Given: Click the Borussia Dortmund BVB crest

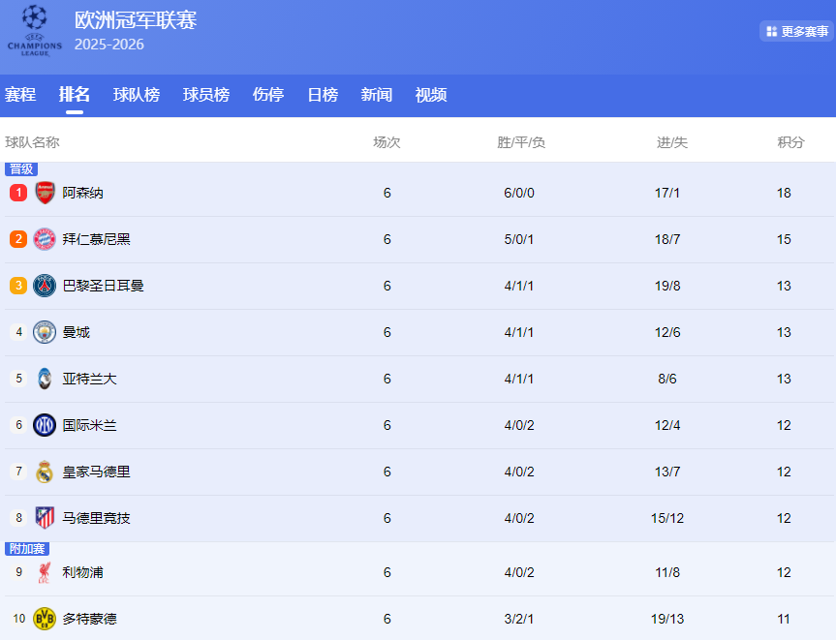Looking at the screenshot, I should click(45, 619).
